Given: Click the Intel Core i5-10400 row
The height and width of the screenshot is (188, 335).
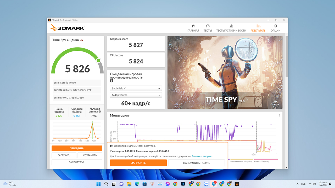Looking at the screenshot, I should [x=77, y=83].
